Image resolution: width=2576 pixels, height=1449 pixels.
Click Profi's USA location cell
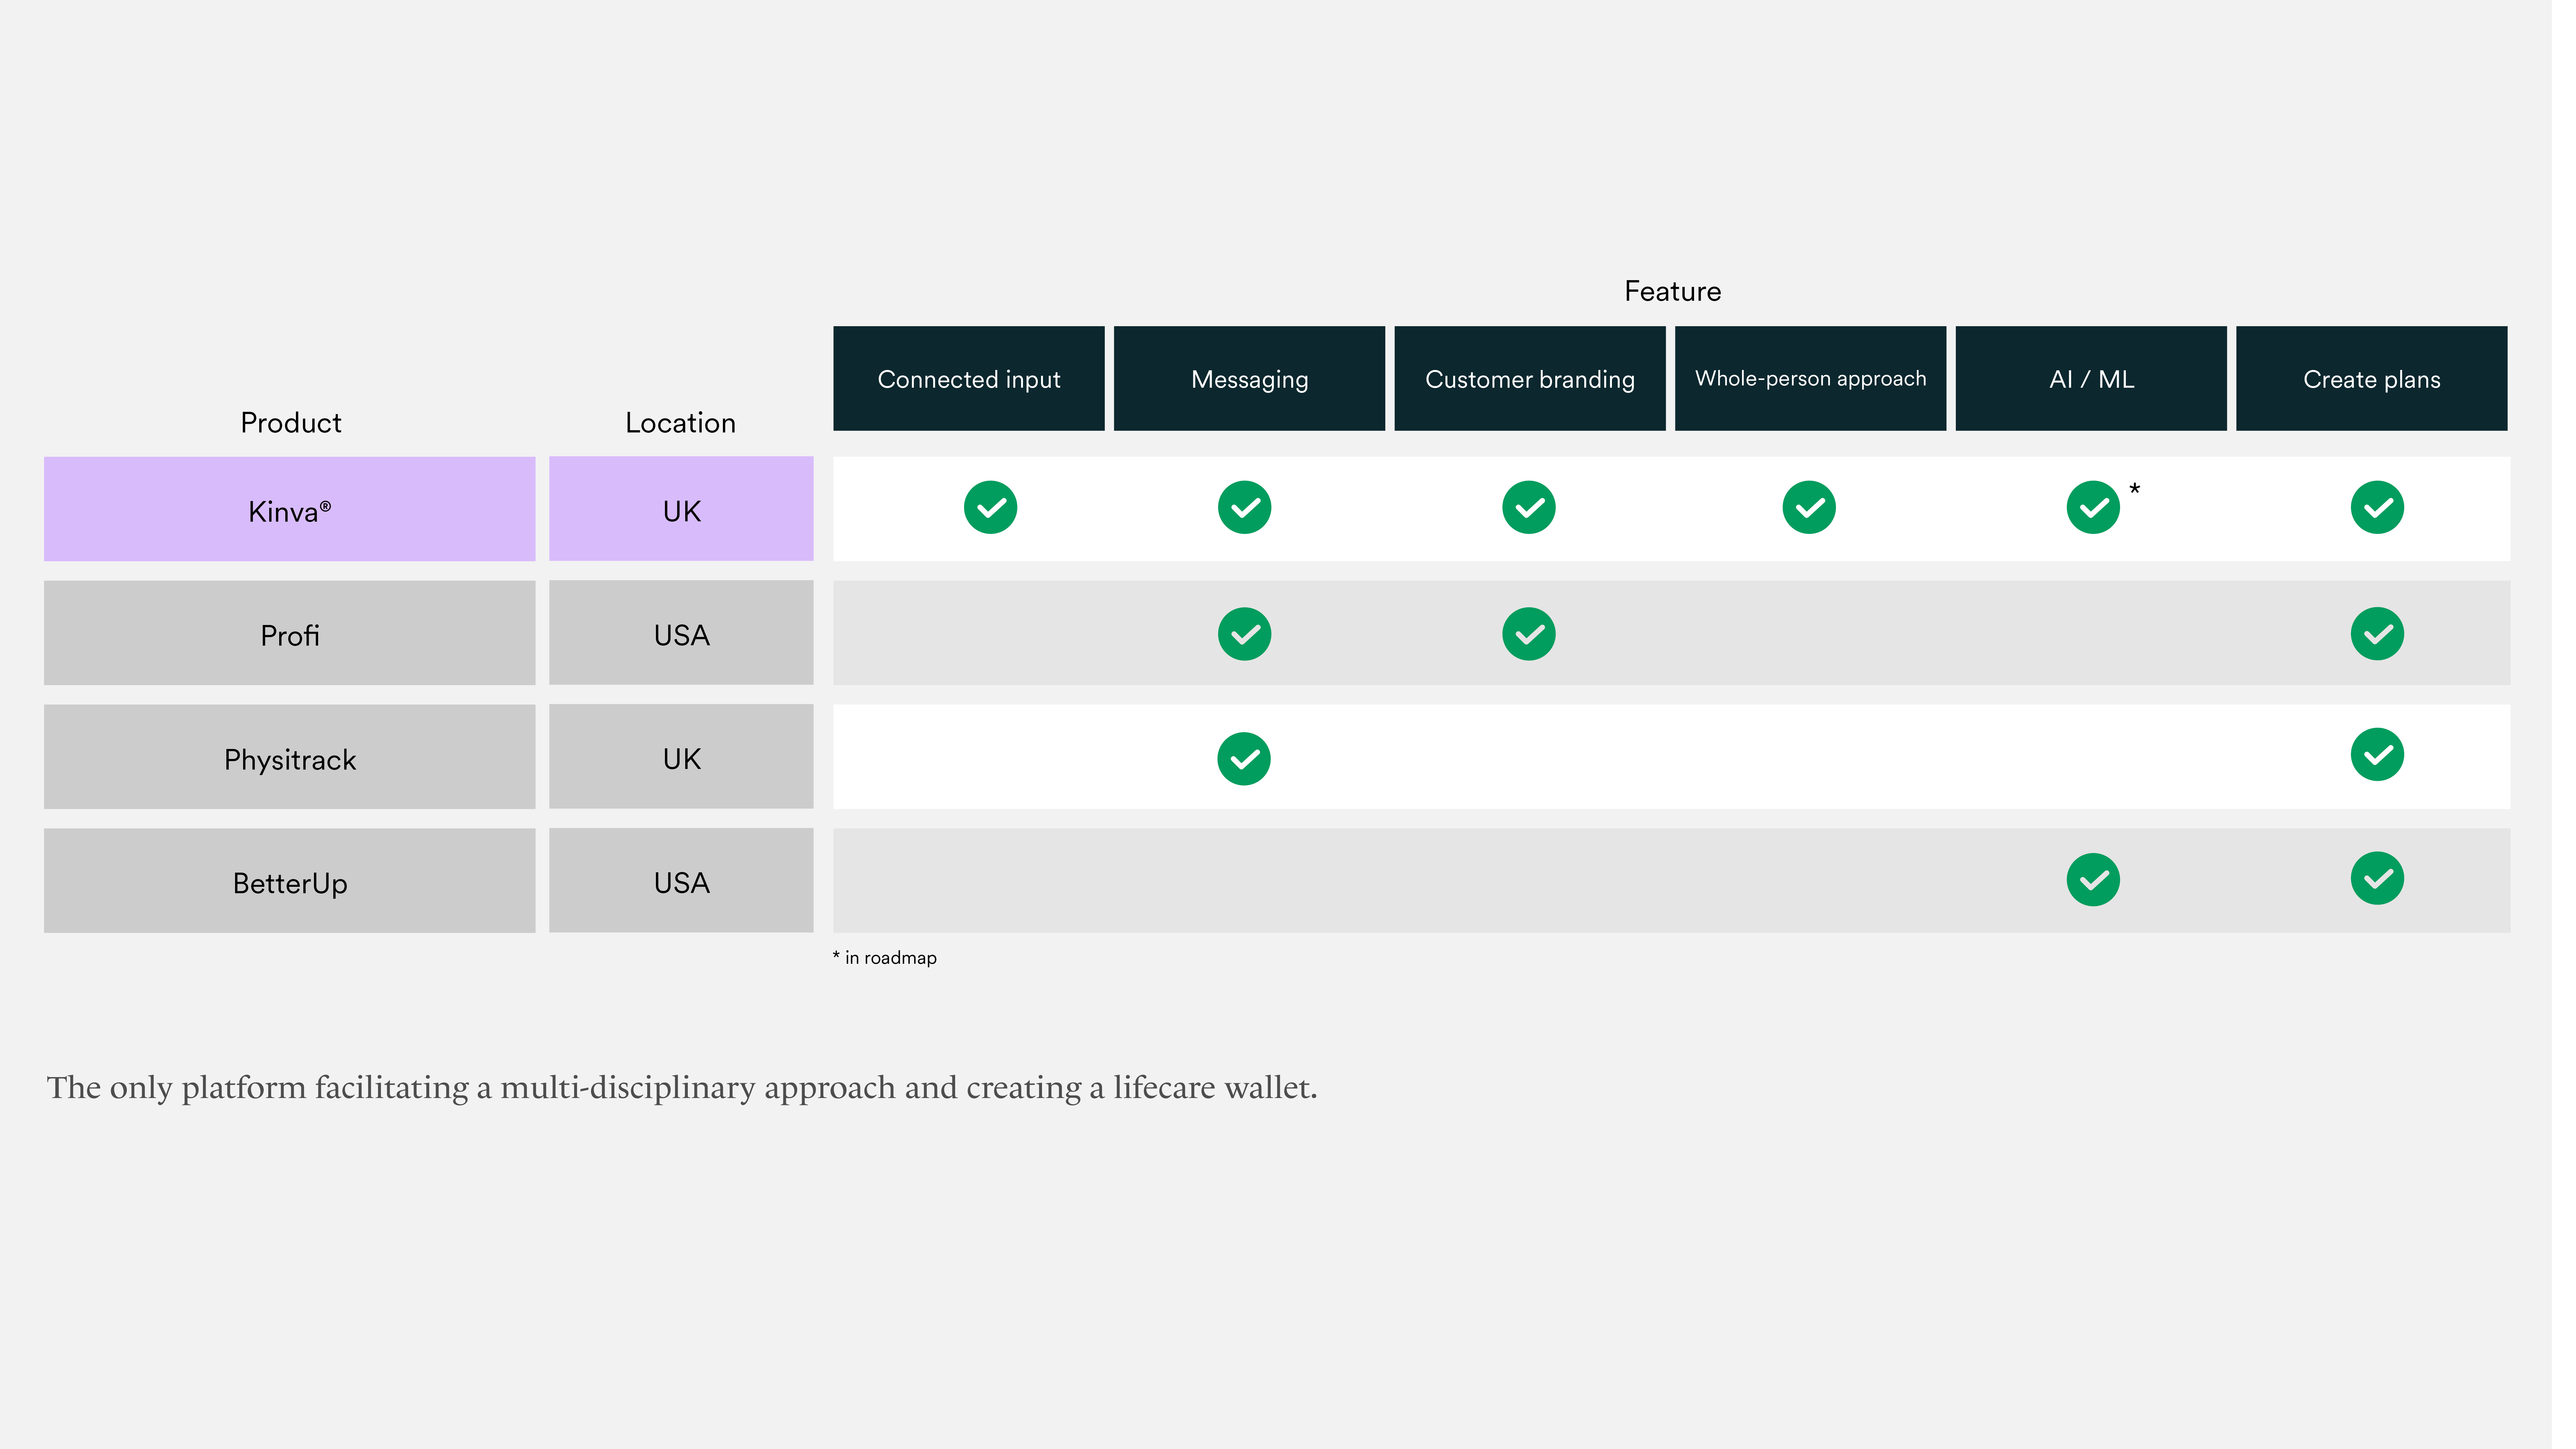(681, 633)
